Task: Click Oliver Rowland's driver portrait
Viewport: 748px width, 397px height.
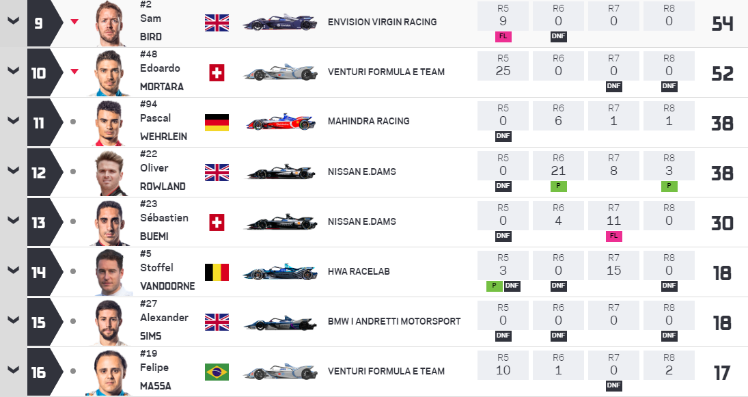Action: pyautogui.click(x=110, y=172)
